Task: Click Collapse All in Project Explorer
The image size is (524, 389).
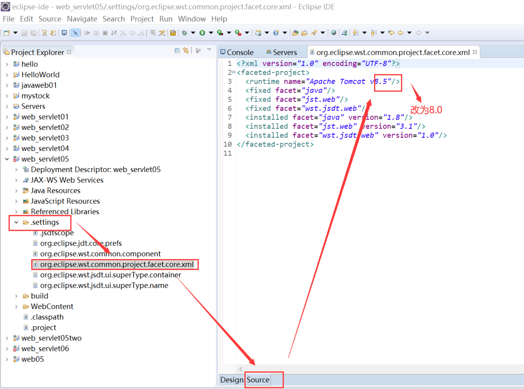Action: click(x=177, y=50)
